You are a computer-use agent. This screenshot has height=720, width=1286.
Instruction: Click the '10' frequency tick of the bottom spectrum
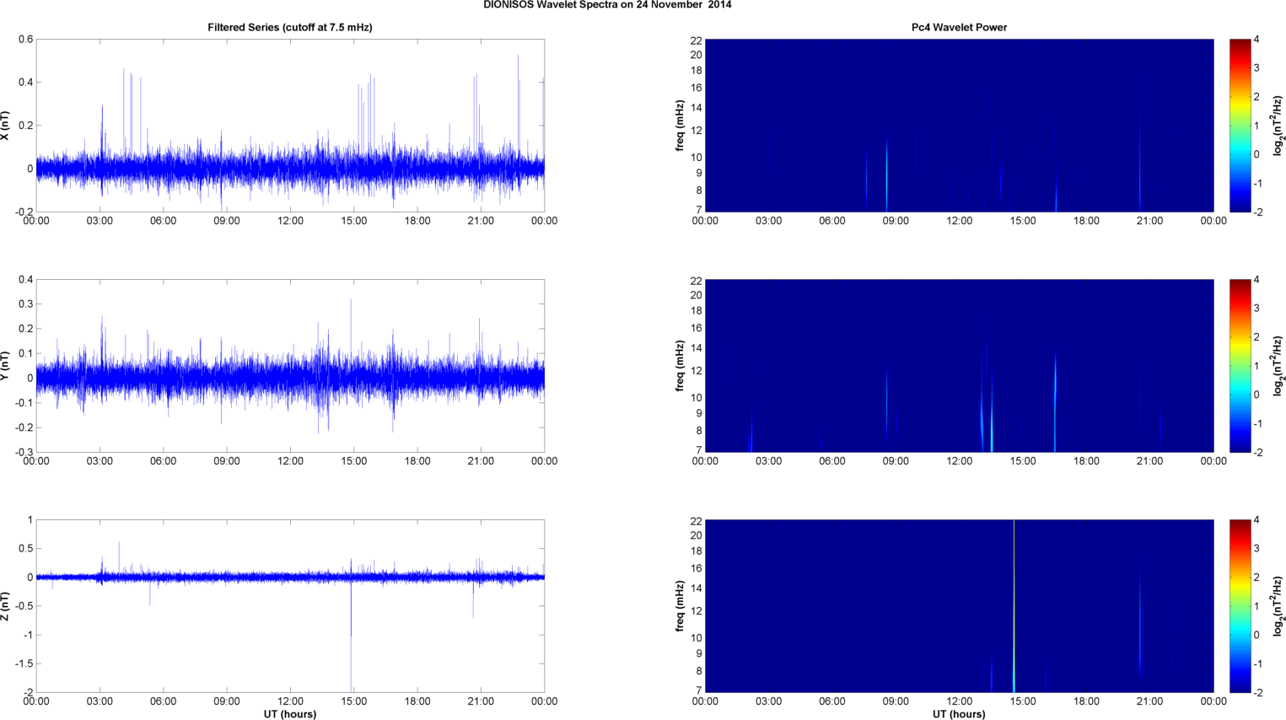coord(696,637)
